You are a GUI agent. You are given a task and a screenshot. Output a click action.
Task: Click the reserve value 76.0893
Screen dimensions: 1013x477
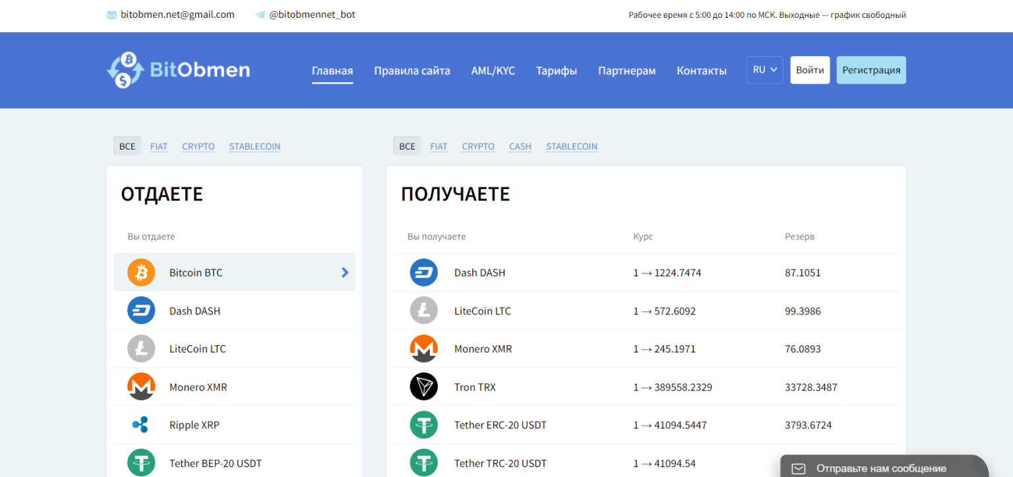point(803,349)
